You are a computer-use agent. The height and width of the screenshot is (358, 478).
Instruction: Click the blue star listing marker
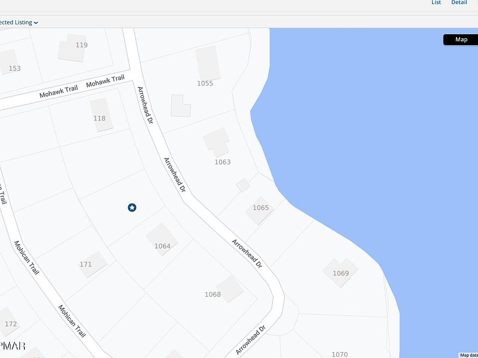(x=132, y=208)
